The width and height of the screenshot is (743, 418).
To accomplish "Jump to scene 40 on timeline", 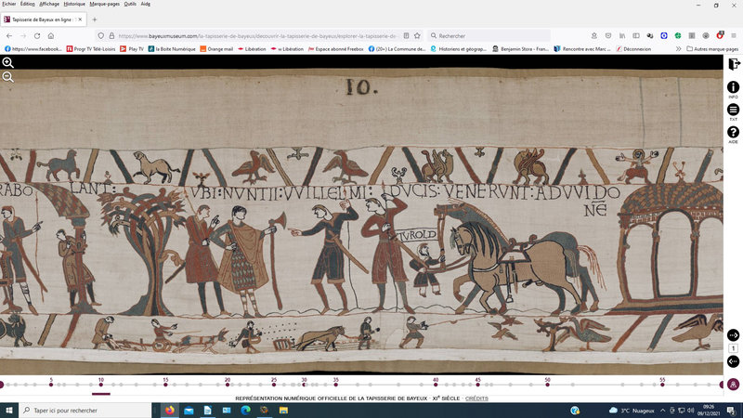I will (x=436, y=385).
